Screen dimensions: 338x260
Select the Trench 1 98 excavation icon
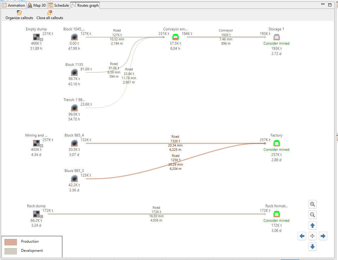click(x=74, y=108)
